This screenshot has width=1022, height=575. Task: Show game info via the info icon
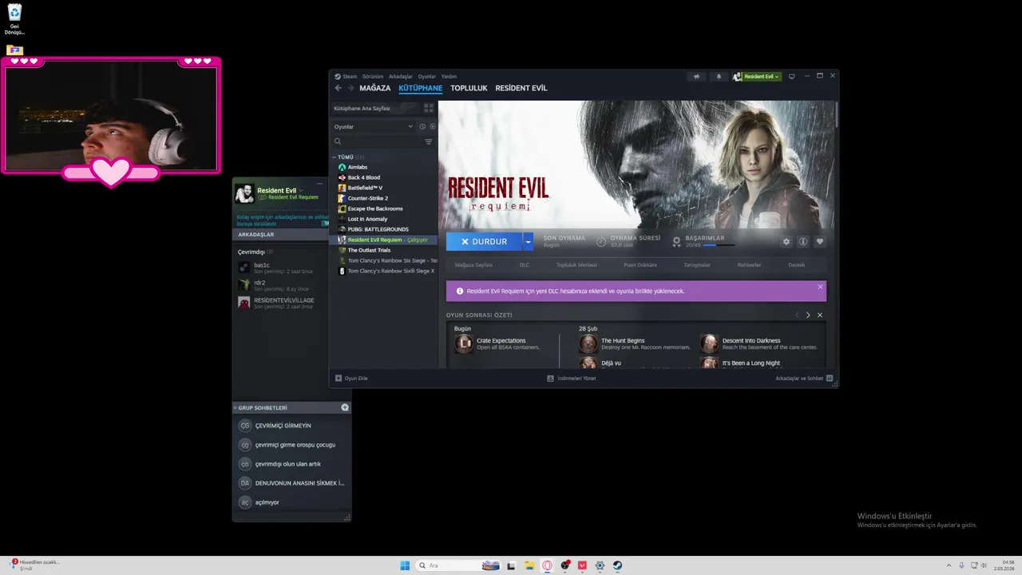point(803,242)
